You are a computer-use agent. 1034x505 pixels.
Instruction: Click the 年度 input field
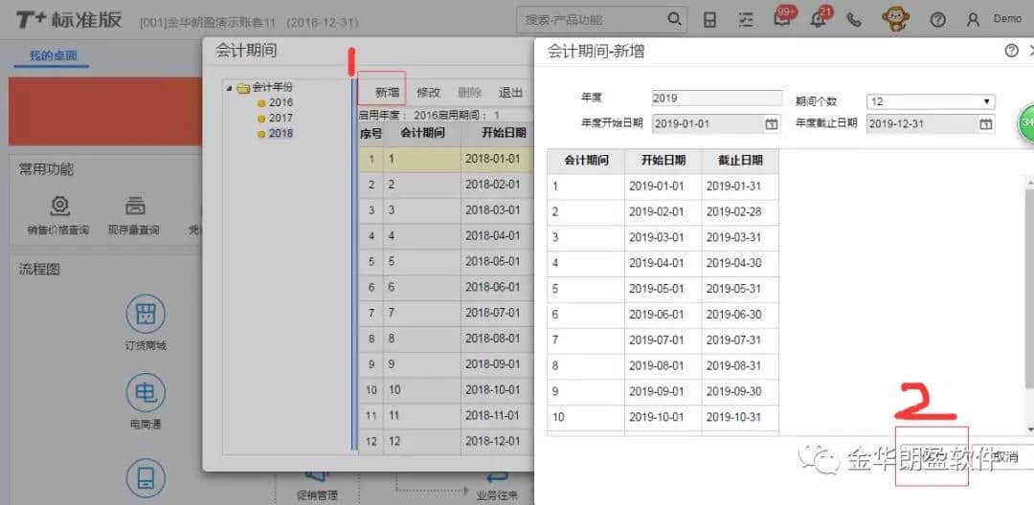point(716,98)
